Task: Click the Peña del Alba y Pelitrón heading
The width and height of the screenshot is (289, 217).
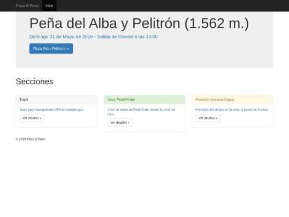Action: click(x=139, y=23)
